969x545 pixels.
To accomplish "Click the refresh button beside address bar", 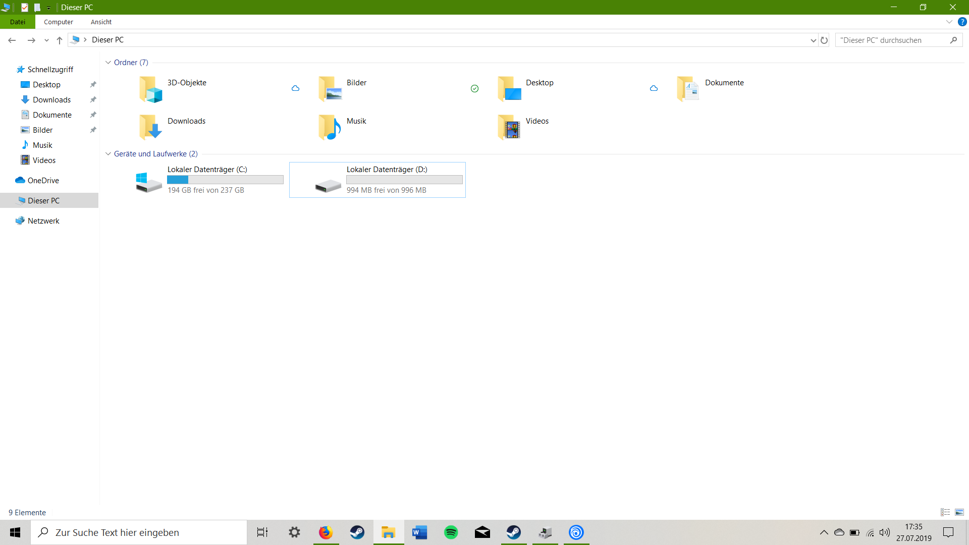I will (824, 40).
